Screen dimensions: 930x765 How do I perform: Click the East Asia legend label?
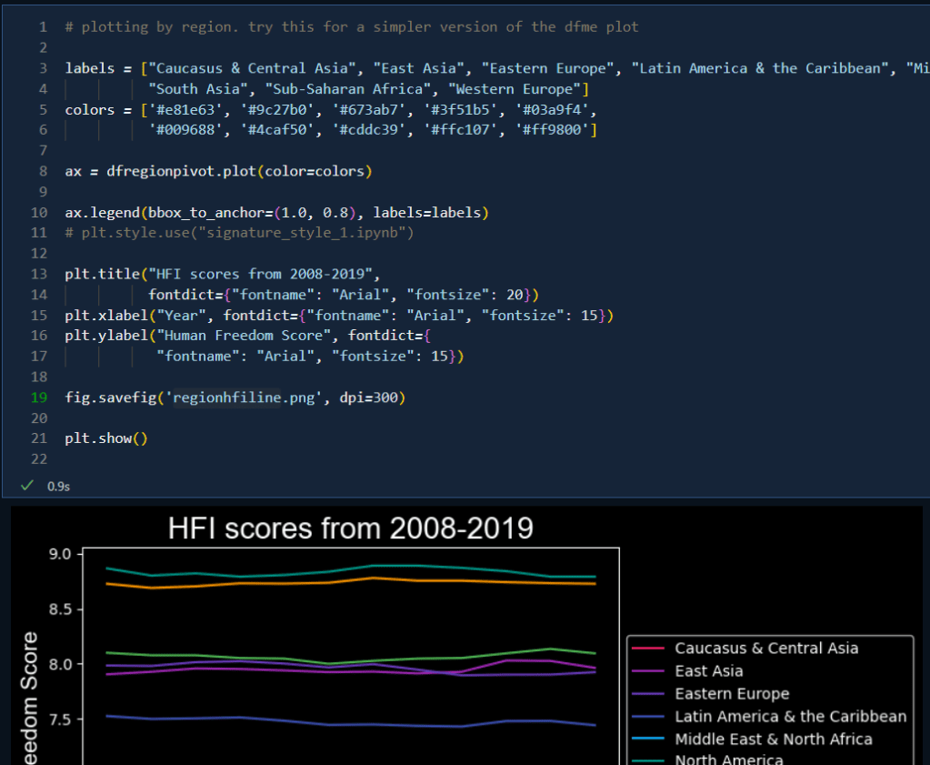[x=708, y=671]
